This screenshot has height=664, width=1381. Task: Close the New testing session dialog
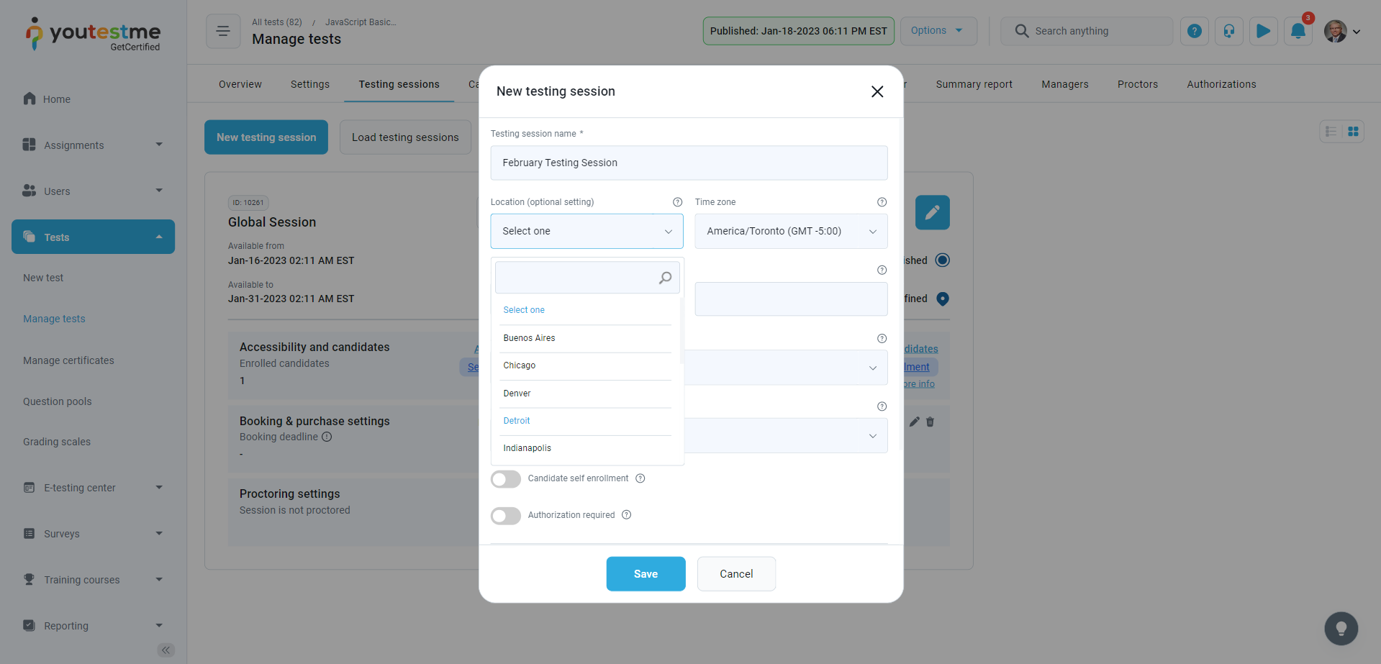click(877, 91)
